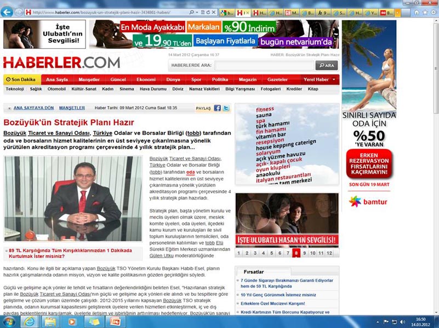Open the Windows Start menu

tap(9, 321)
